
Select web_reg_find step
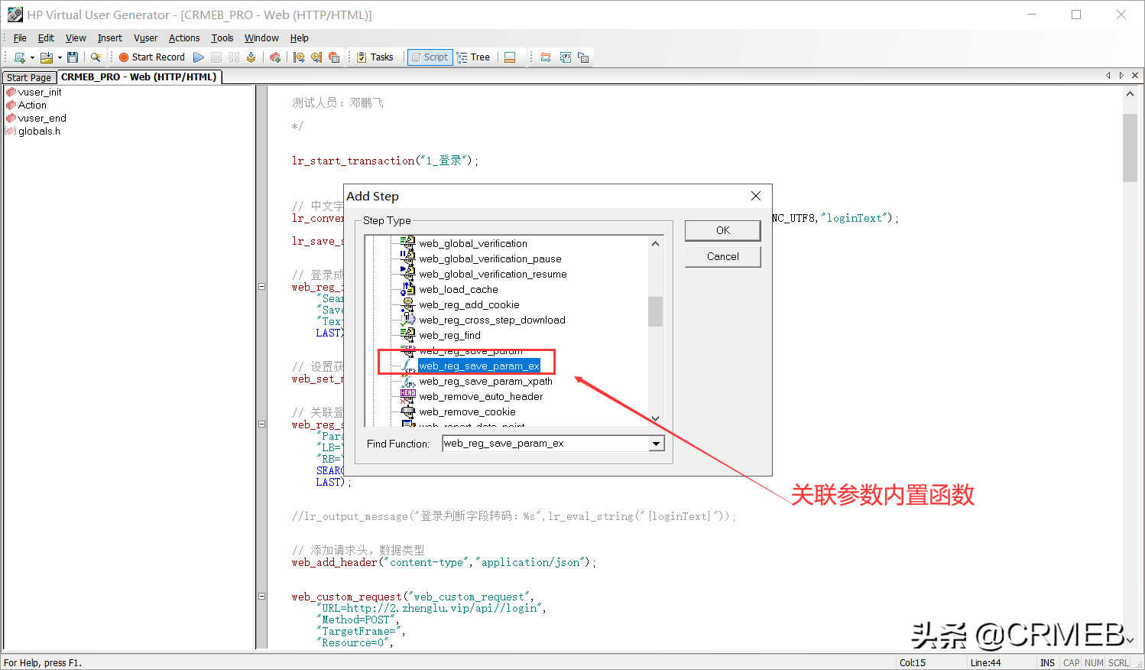[x=449, y=335]
